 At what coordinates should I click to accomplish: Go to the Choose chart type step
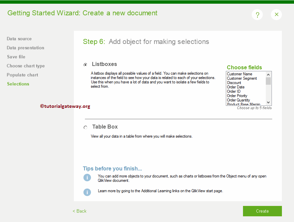tap(26, 66)
